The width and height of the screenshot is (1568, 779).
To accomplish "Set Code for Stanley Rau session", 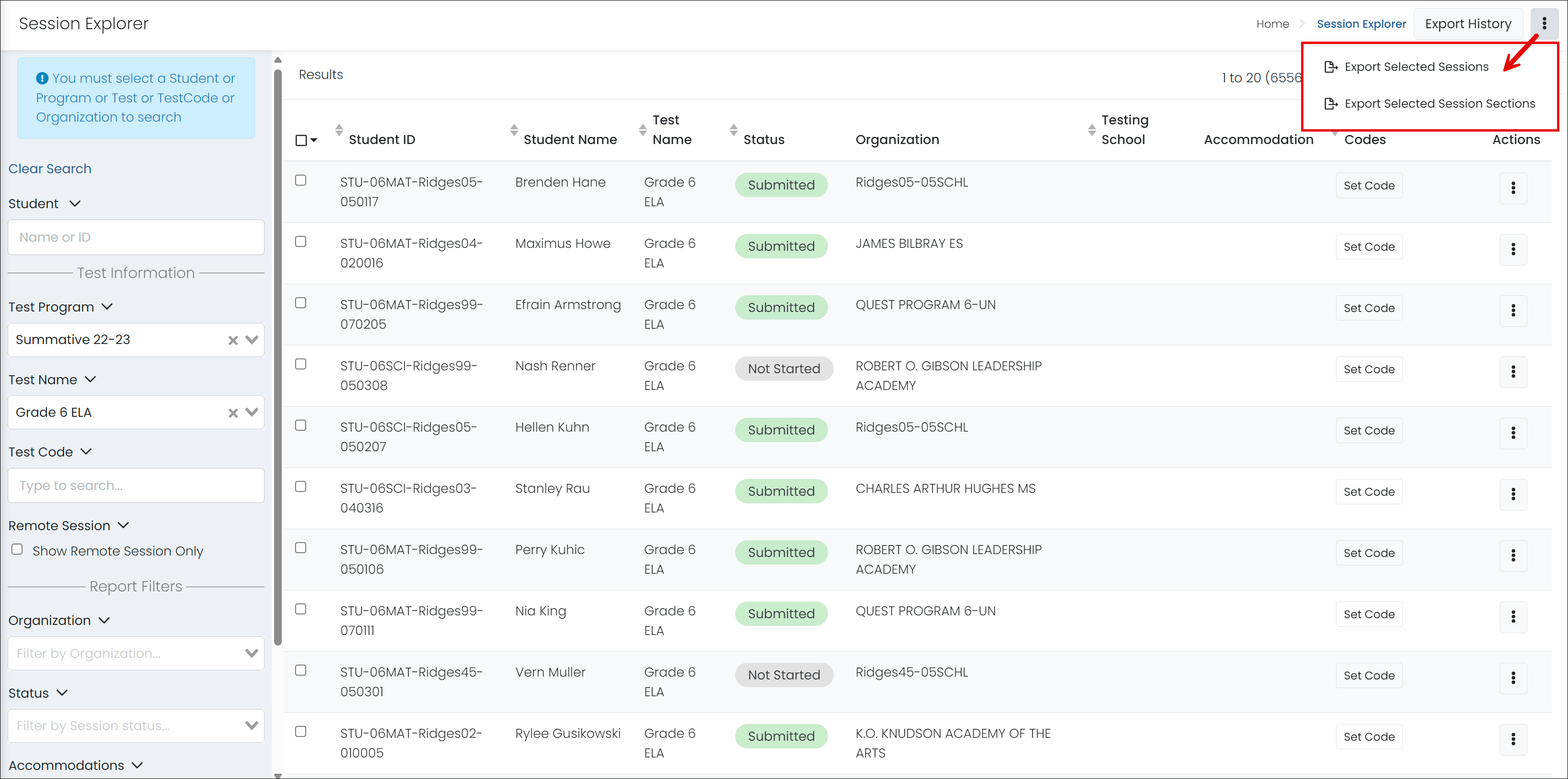I will point(1369,492).
